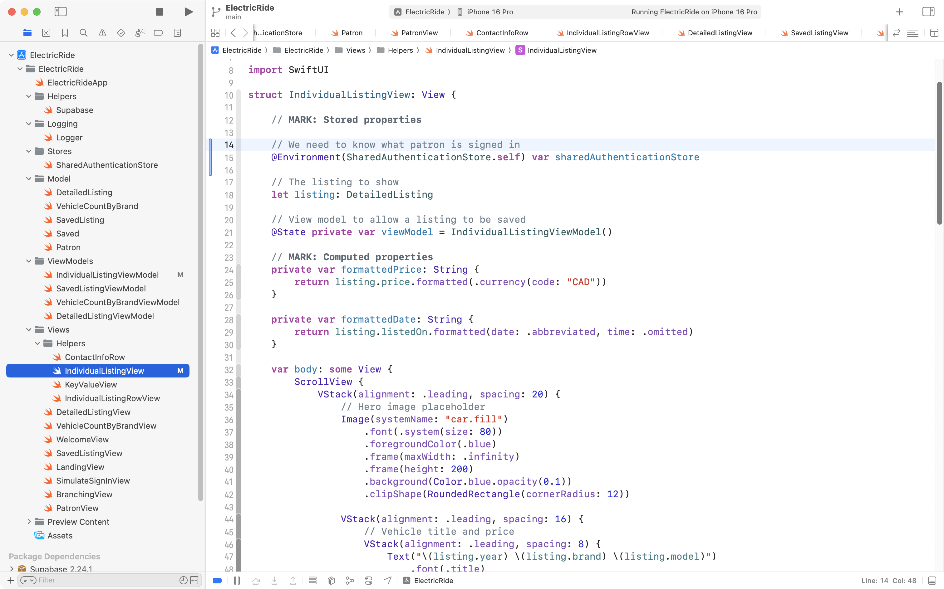Show the Bookmark navigator

click(x=65, y=33)
